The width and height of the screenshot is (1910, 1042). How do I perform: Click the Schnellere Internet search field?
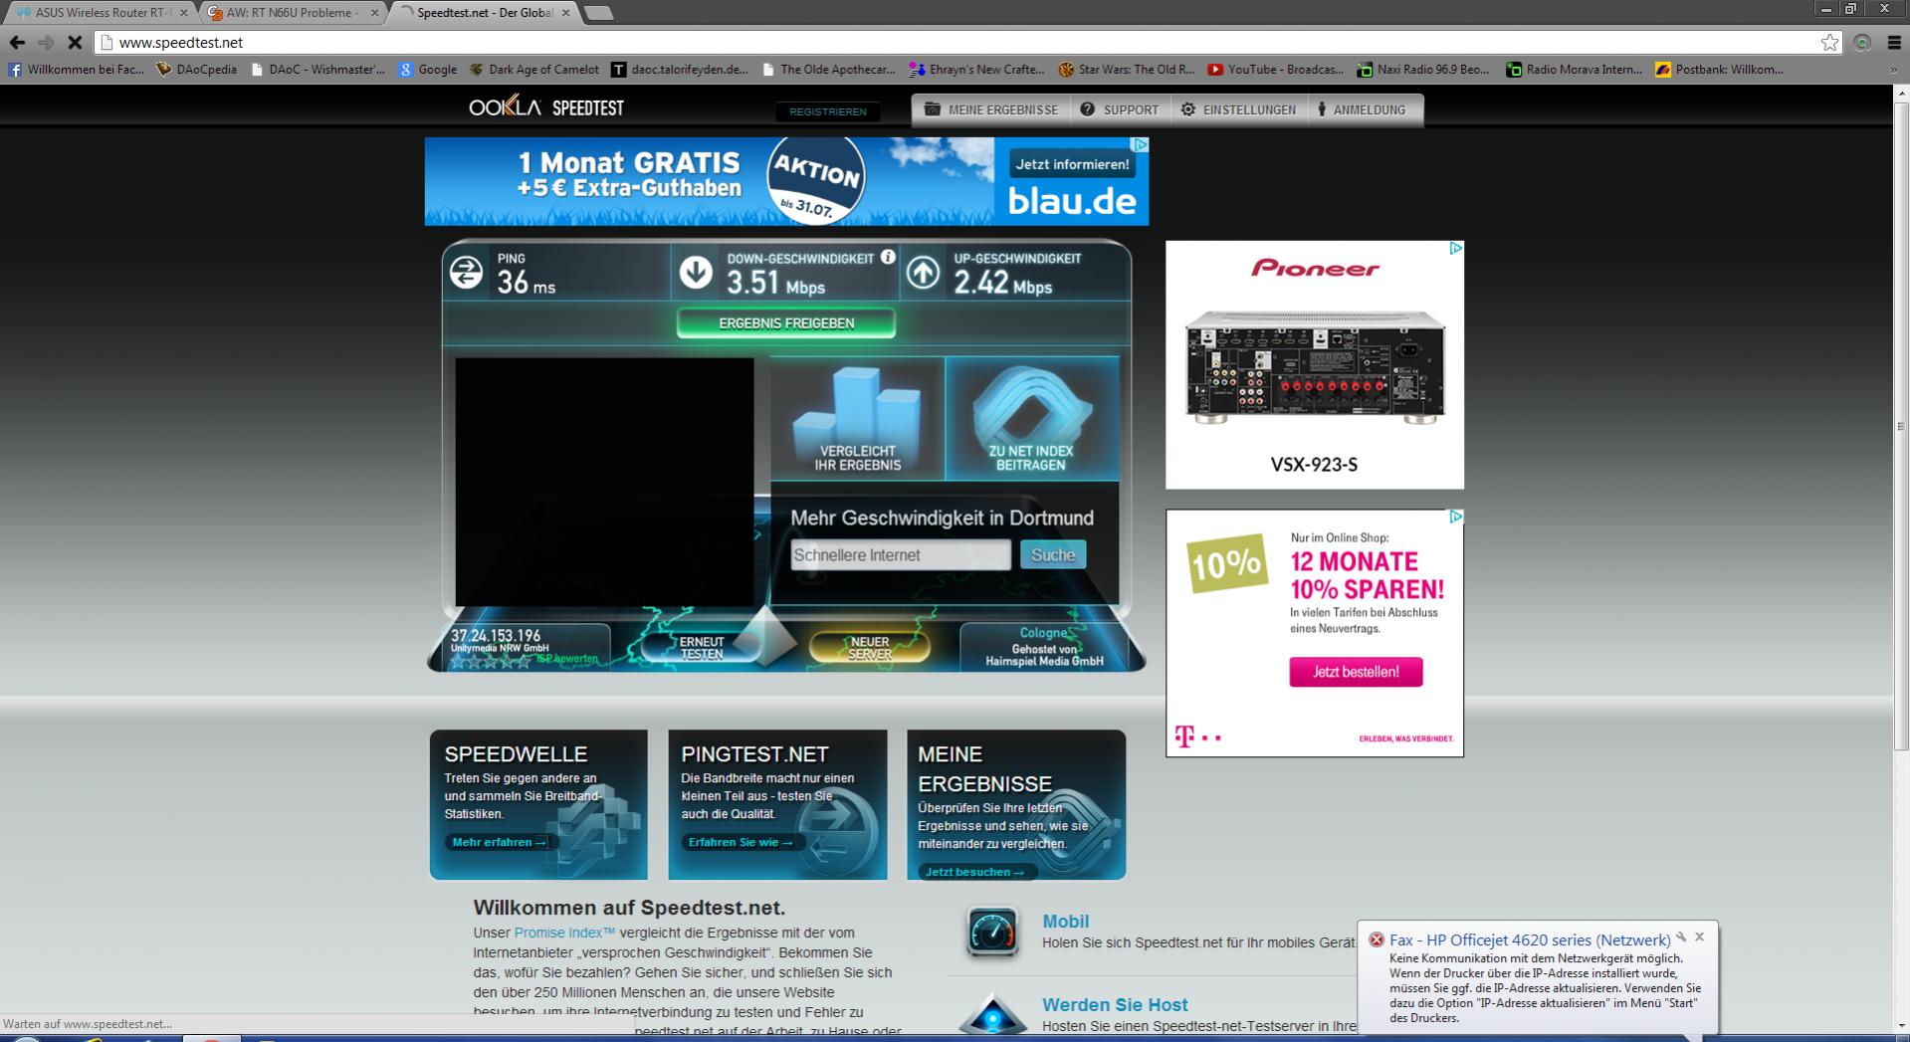[x=901, y=555]
